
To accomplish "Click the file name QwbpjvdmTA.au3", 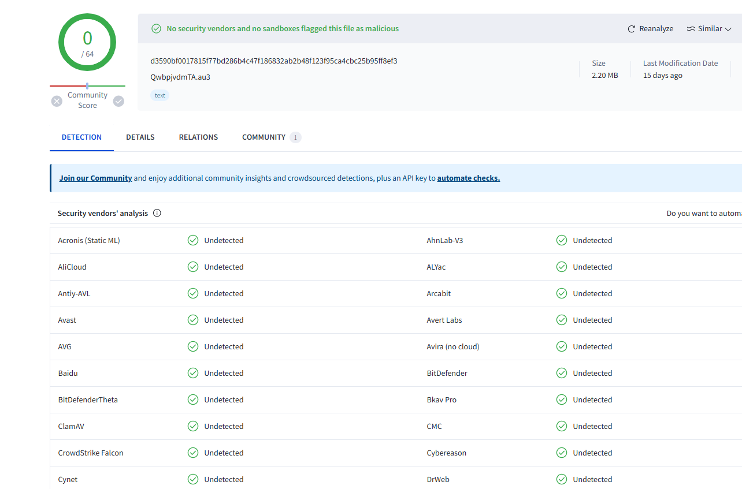I will pyautogui.click(x=180, y=77).
